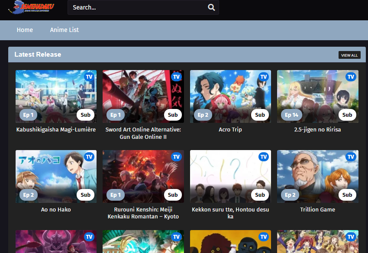Click Sub badge on Sword Art Online card

tap(173, 115)
